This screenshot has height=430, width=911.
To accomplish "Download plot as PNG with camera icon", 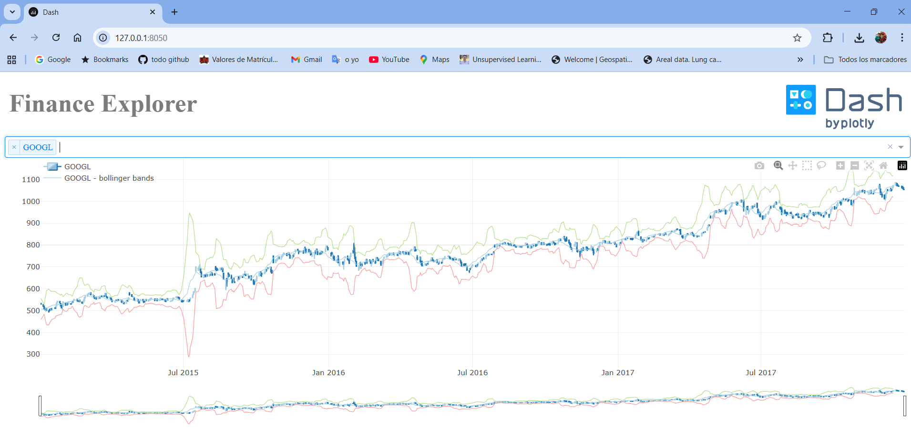I will pos(759,165).
